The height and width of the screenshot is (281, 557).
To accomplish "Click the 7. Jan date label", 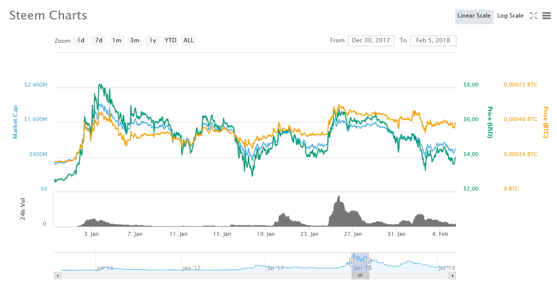I will (135, 234).
